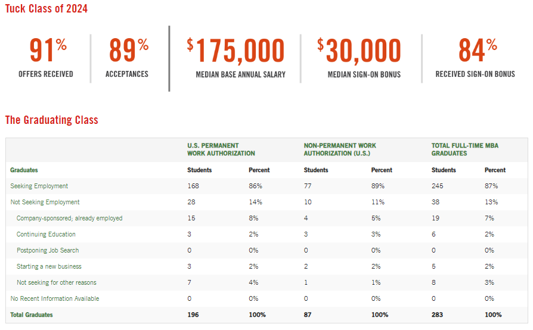
Task: Select the Not Seeking Employment row label
Action: click(45, 202)
